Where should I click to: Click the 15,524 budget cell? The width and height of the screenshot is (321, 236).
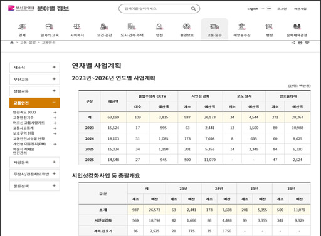coord(113,128)
